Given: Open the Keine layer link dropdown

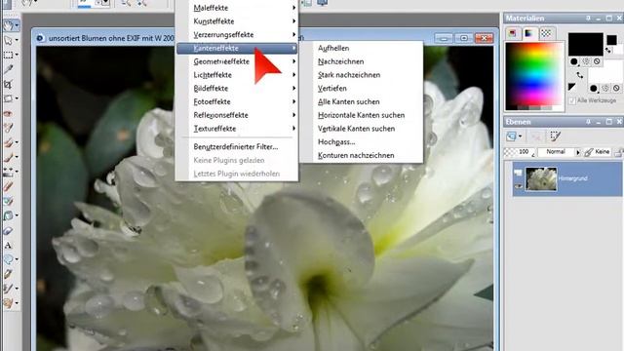Looking at the screenshot, I should click(598, 152).
